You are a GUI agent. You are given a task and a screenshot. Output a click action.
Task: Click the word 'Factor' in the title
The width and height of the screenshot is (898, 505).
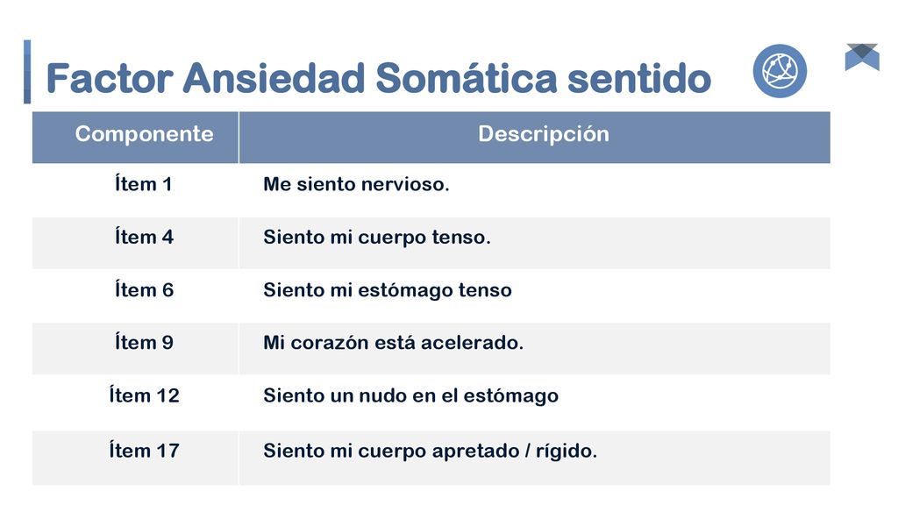[110, 78]
